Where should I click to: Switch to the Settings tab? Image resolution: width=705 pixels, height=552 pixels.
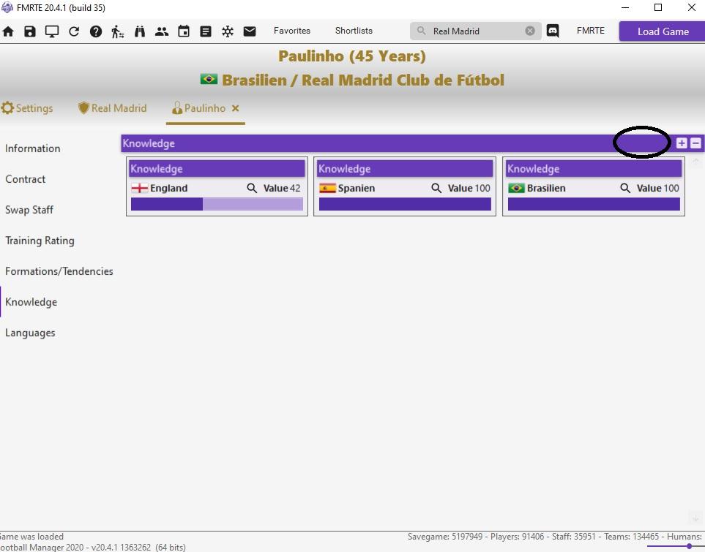tap(27, 108)
